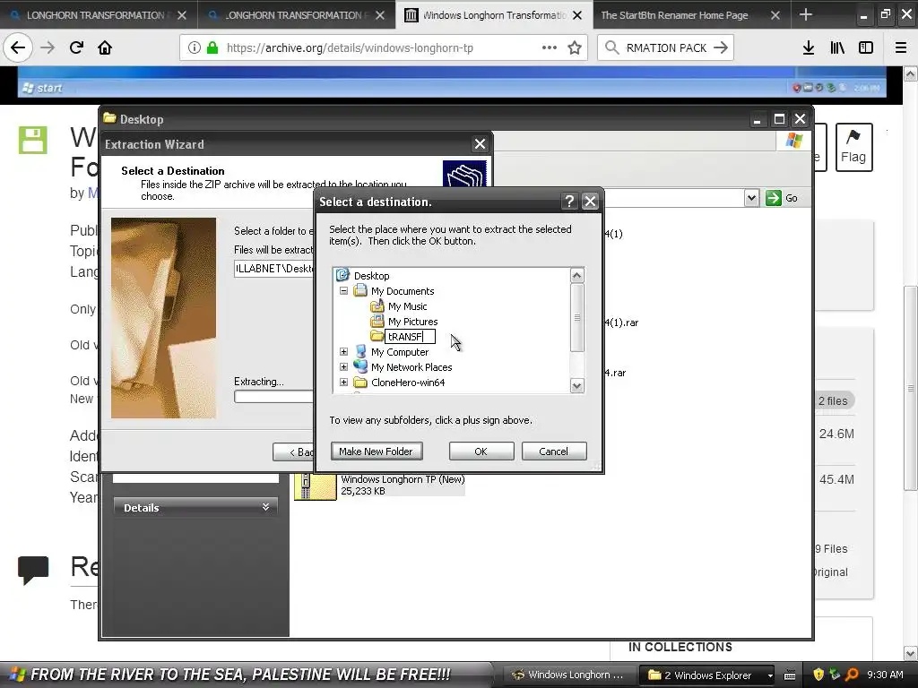The image size is (918, 688).
Task: View site information icon in address bar
Action: pyautogui.click(x=195, y=48)
